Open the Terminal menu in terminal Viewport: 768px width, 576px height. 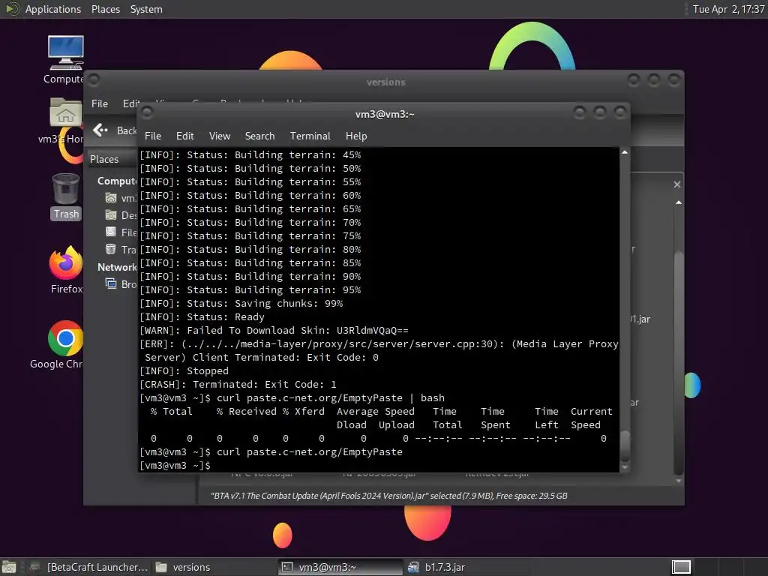[x=310, y=136]
